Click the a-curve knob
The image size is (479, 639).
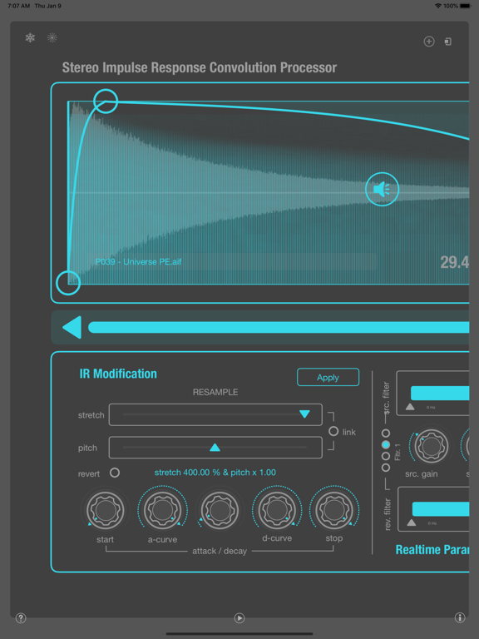pos(162,509)
